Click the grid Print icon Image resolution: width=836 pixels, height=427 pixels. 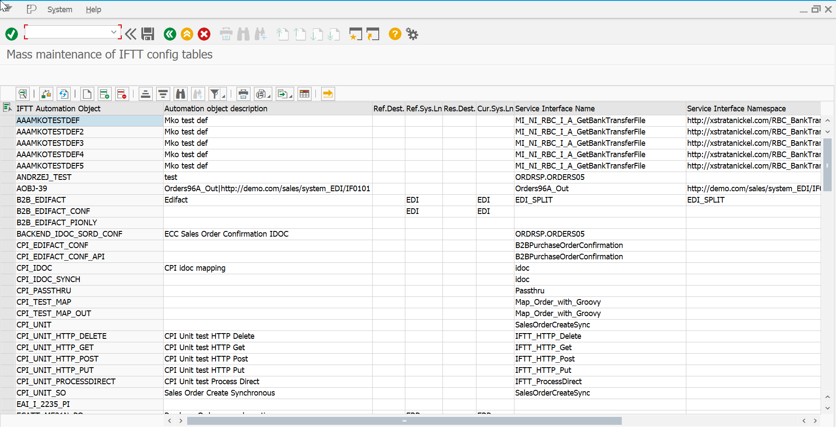(x=243, y=94)
